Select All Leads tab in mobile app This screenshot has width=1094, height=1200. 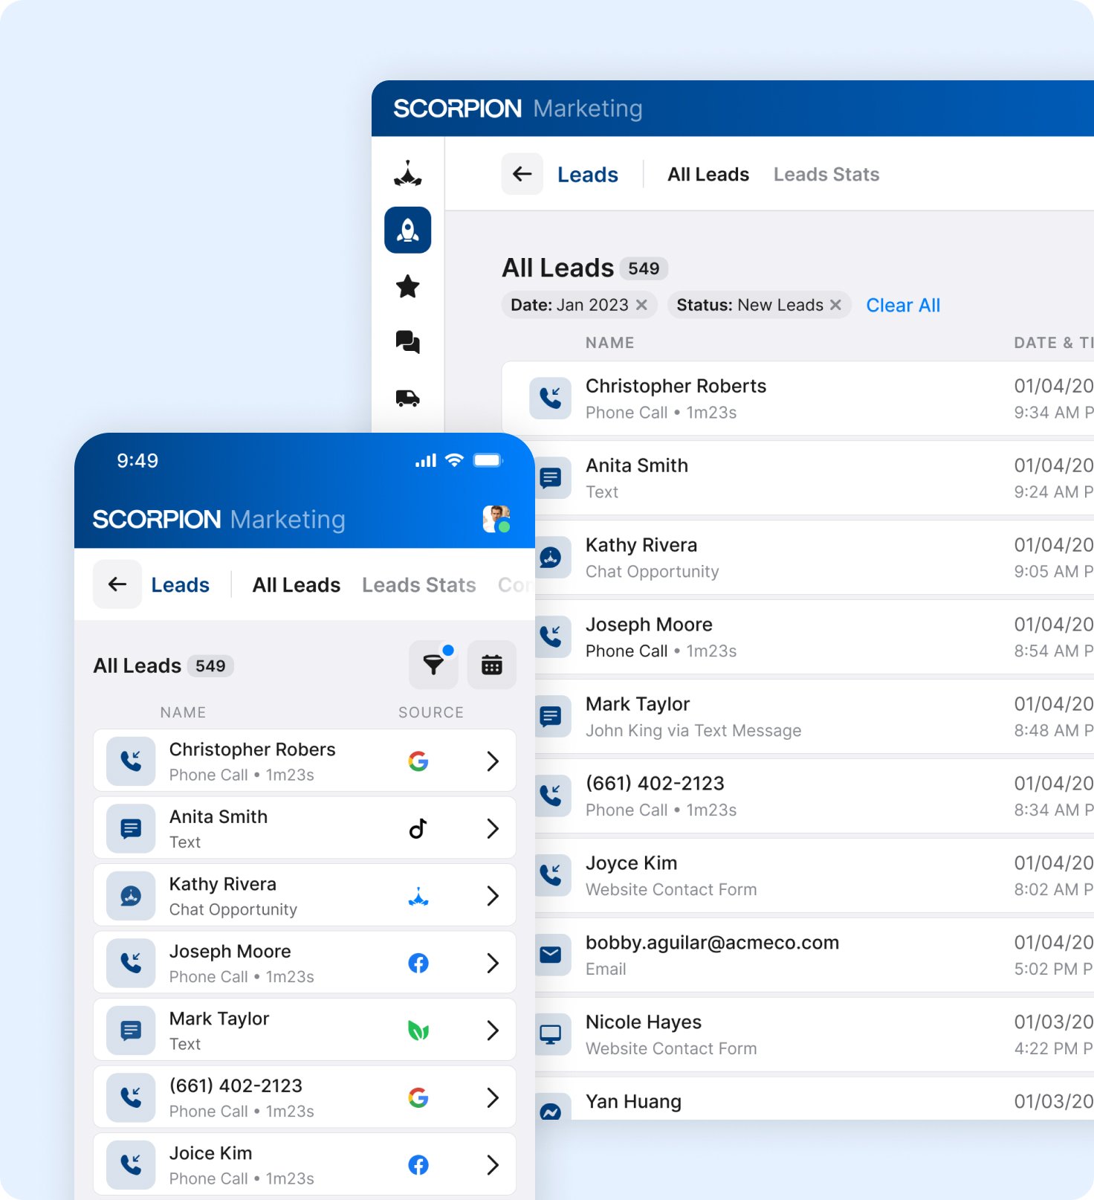pos(297,585)
